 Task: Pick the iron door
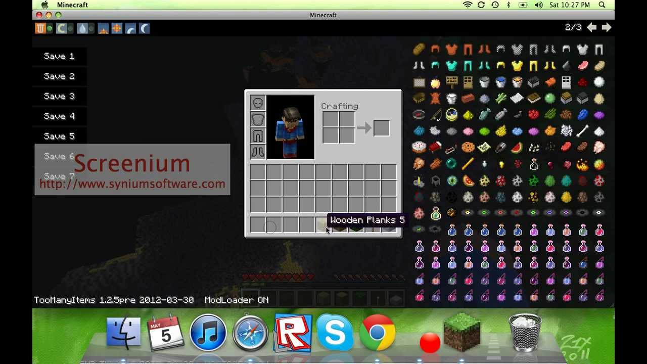click(x=566, y=82)
